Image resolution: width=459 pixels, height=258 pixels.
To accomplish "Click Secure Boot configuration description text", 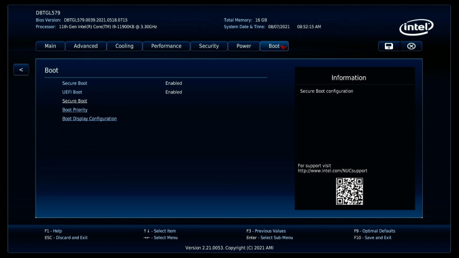I will tap(326, 91).
